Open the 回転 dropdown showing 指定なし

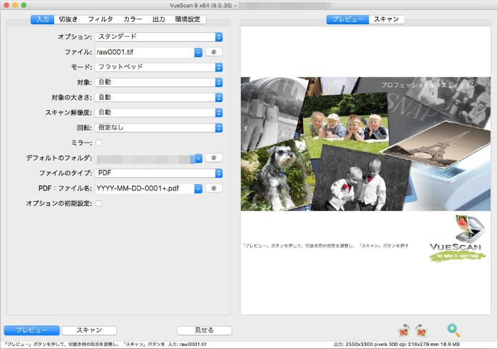click(159, 128)
